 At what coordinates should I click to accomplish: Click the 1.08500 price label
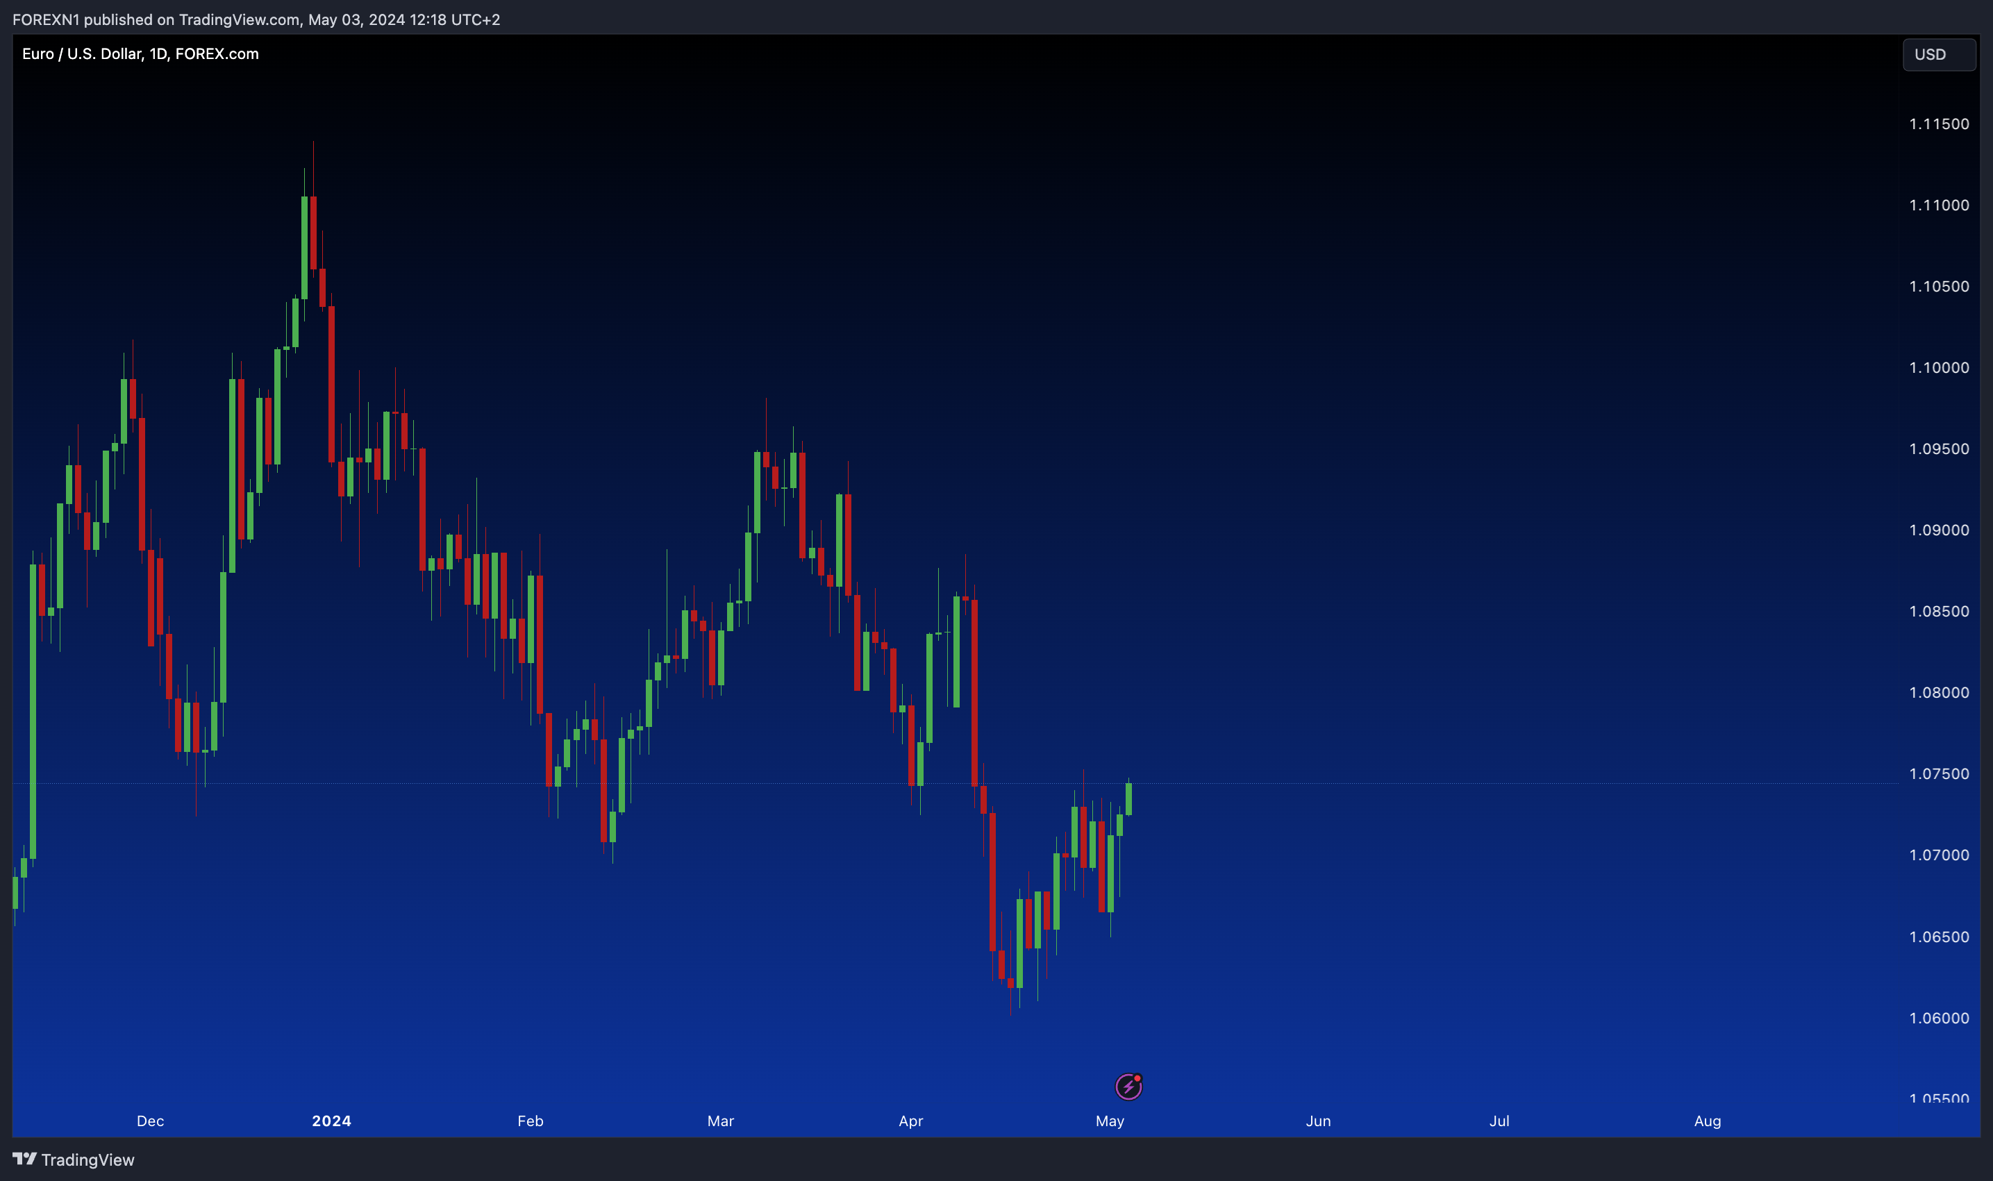pos(1939,610)
